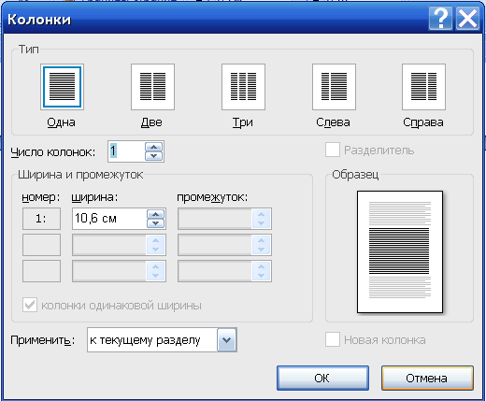Close the Колонки dialog
The image size is (486, 401).
(x=467, y=19)
